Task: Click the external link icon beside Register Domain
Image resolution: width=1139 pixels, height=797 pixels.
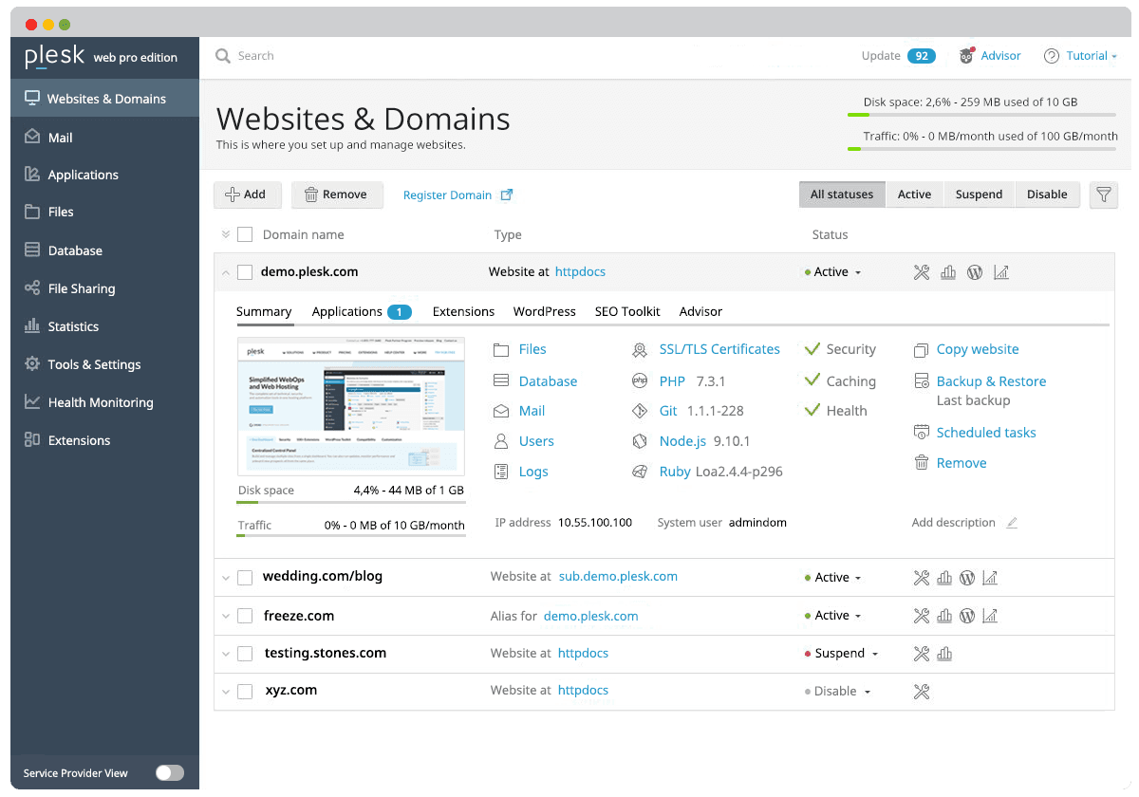Action: [x=507, y=195]
